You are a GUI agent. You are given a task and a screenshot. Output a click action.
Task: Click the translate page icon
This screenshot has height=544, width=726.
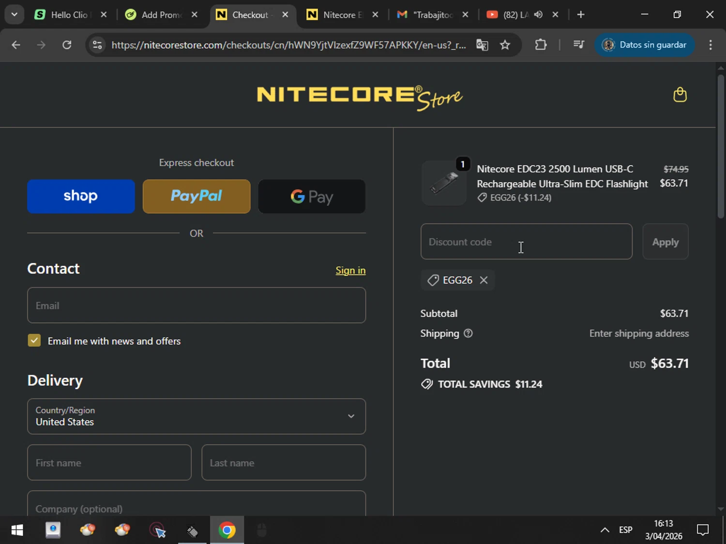click(x=482, y=45)
